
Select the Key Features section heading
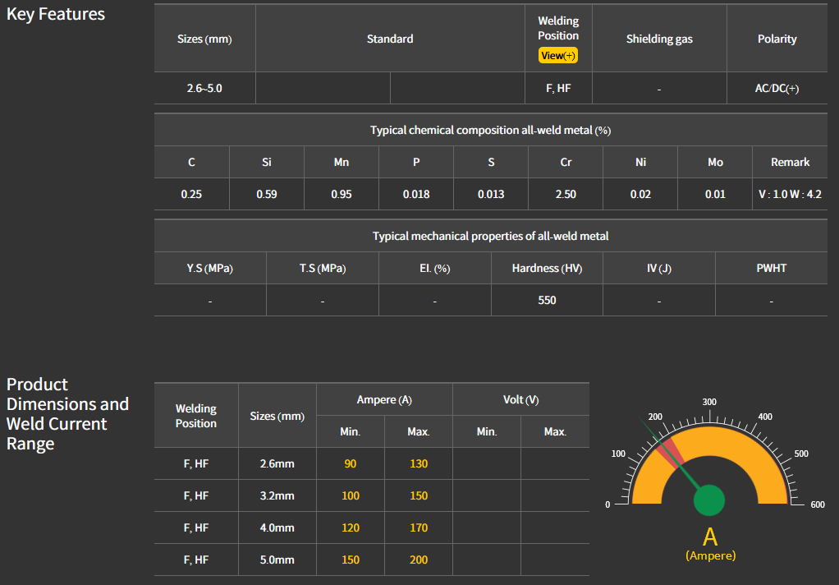[56, 14]
